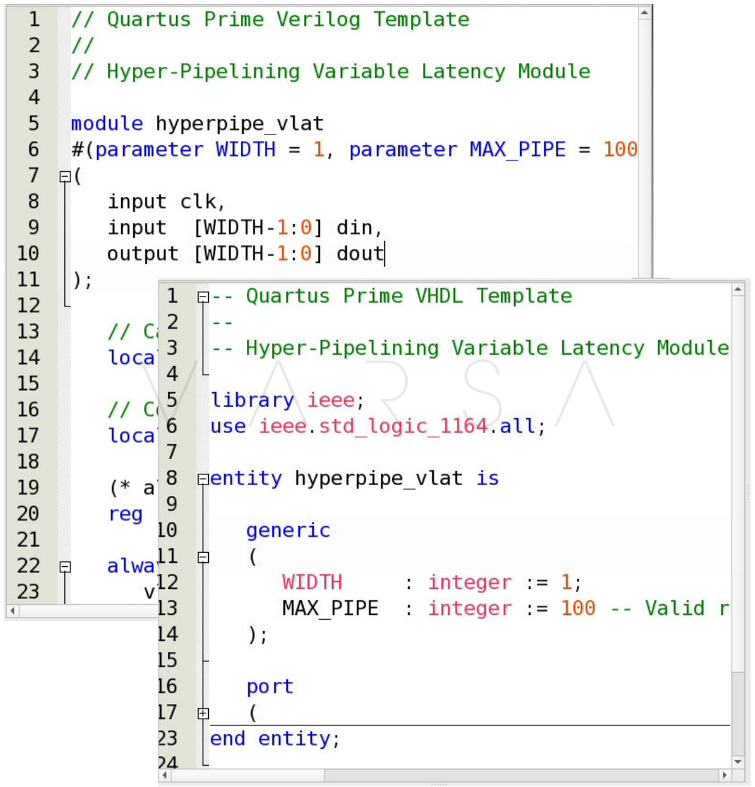Viewport: 755px width, 787px height.
Task: Collapse the port list fold on Verilog line 7
Action: coord(65,177)
